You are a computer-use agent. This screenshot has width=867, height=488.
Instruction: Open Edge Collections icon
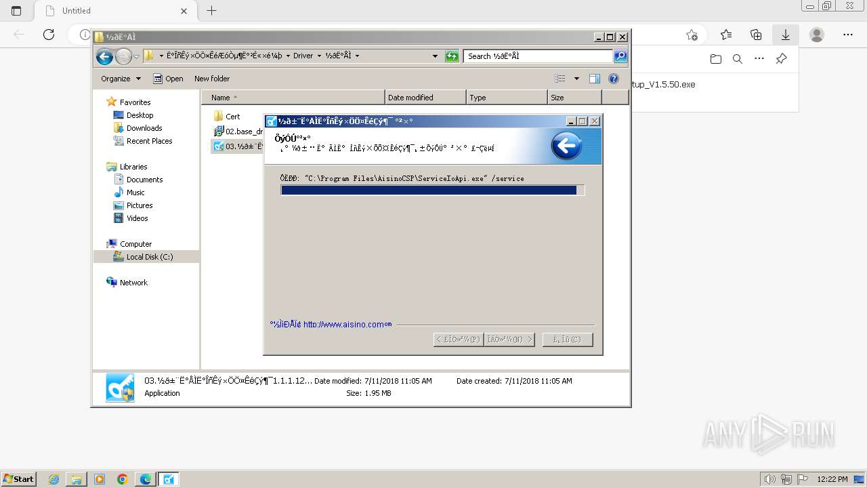pyautogui.click(x=756, y=35)
